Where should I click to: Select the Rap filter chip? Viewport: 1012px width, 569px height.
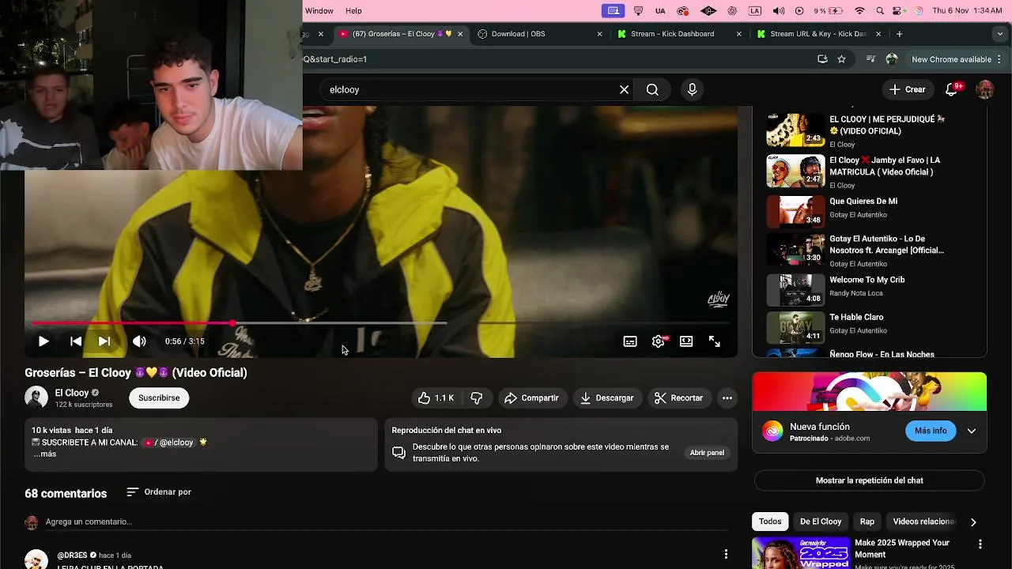pyautogui.click(x=867, y=522)
